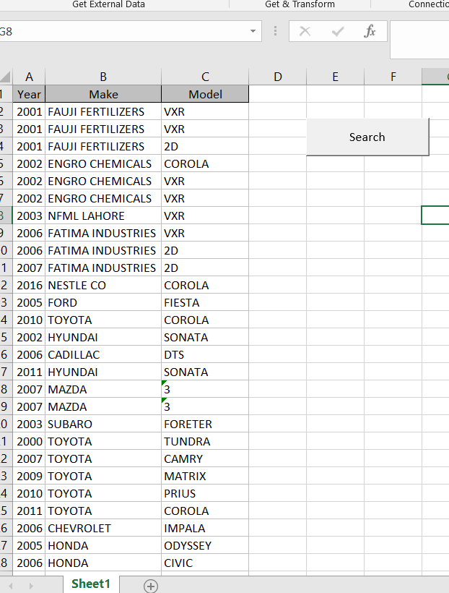Click the formula bar input area

(x=419, y=40)
